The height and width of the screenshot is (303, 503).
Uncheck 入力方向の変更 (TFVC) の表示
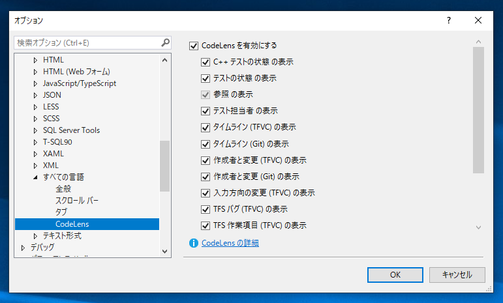click(x=206, y=193)
